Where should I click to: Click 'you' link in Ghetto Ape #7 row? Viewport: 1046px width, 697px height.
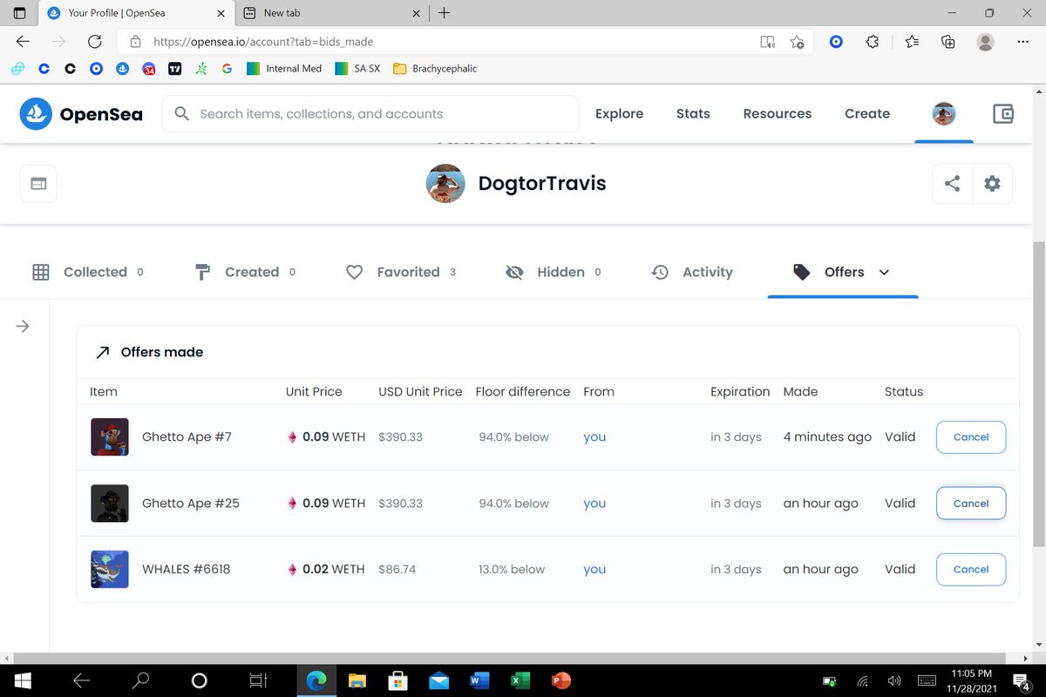[594, 437]
